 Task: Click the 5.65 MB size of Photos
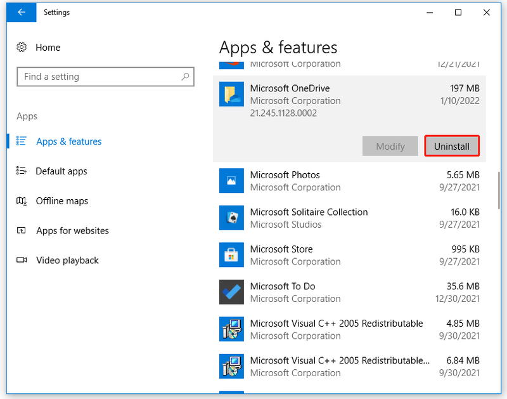[x=463, y=175]
